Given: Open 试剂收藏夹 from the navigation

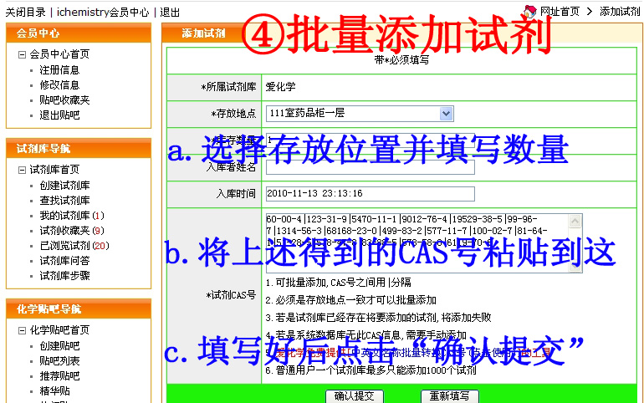Looking at the screenshot, I should click(x=64, y=231).
